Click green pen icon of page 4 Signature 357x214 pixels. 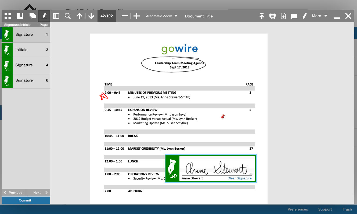pyautogui.click(x=7, y=65)
